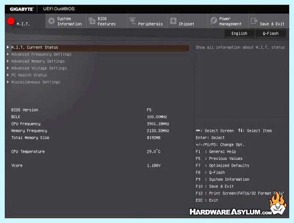Click the CPU Temperature label
Viewport: 294px width, 223px height.
28,151
